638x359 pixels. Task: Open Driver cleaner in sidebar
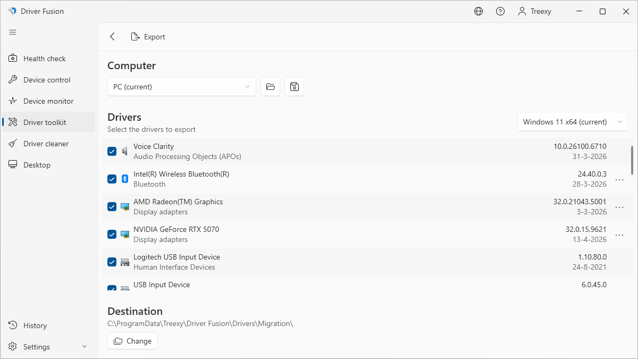(46, 144)
